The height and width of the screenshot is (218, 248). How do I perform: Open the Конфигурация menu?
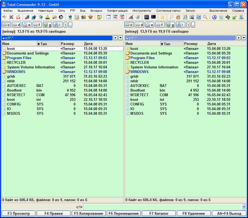(x=117, y=11)
